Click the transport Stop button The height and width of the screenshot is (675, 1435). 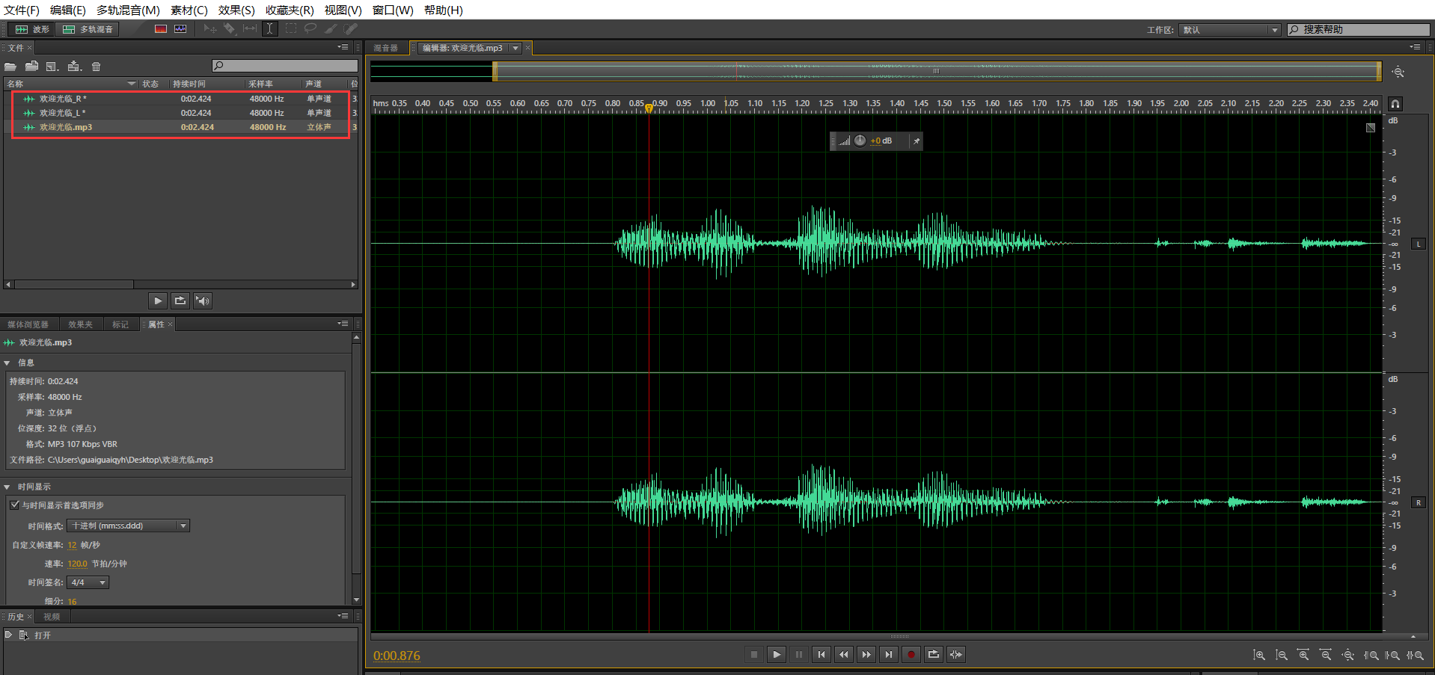(x=754, y=655)
